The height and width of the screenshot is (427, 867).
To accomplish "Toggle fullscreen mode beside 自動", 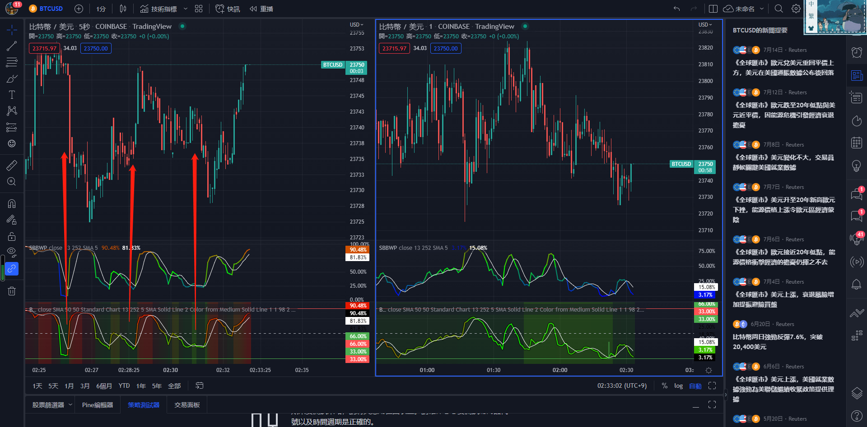I will point(712,386).
